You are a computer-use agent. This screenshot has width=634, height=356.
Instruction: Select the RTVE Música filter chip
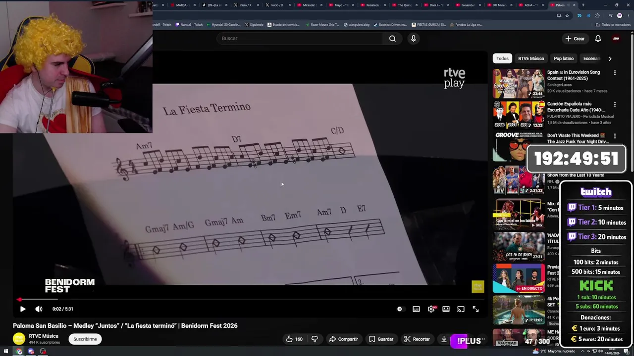tap(531, 58)
